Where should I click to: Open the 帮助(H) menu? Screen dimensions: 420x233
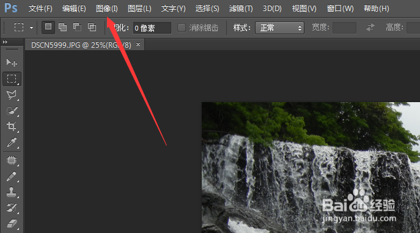(377, 9)
